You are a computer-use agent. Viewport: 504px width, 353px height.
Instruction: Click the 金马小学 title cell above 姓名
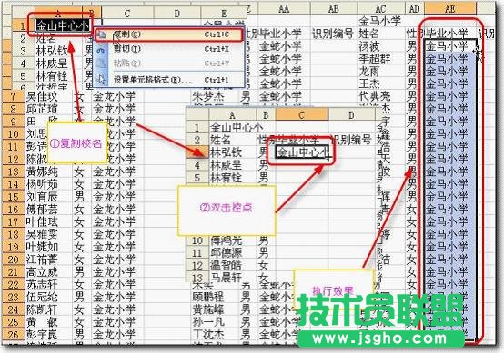coord(381,21)
